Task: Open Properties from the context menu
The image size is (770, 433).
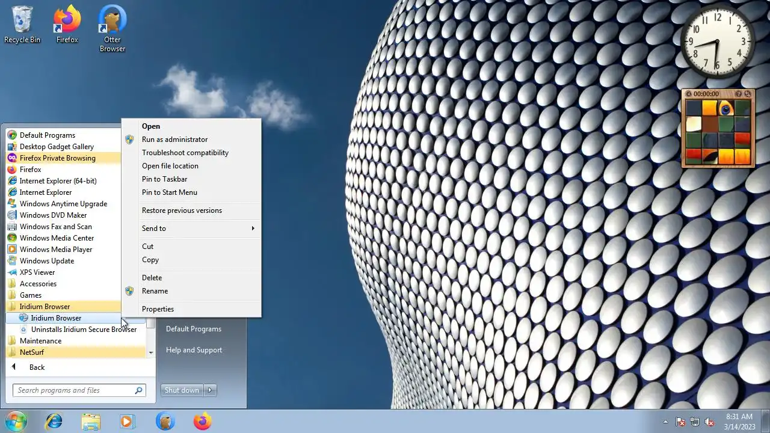Action: click(x=191, y=309)
